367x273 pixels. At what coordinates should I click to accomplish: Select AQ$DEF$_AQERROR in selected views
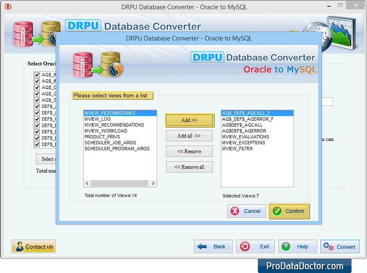click(x=257, y=131)
